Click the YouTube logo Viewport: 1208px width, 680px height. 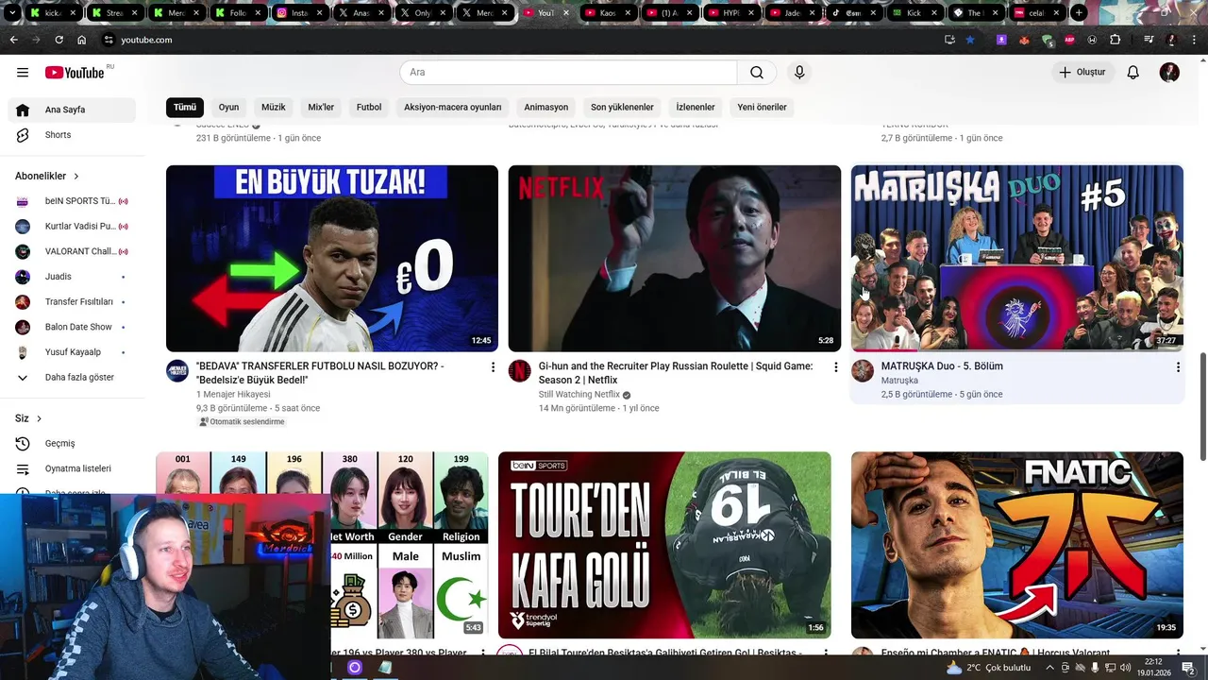point(75,73)
